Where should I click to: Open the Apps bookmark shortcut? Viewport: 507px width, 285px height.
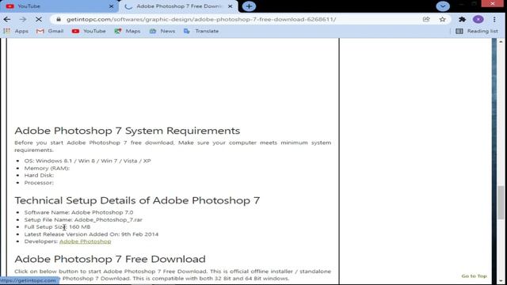click(16, 31)
